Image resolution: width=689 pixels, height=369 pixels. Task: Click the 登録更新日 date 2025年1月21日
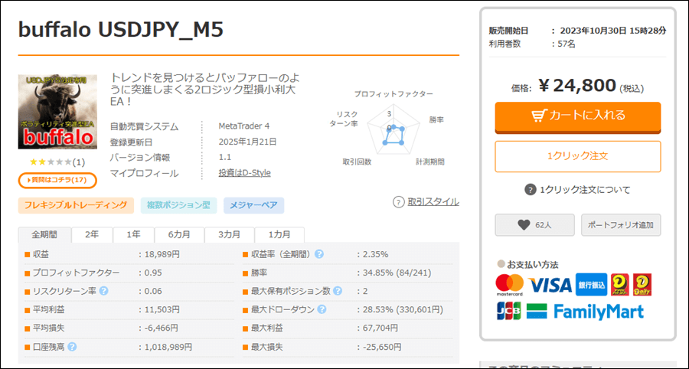pos(247,142)
